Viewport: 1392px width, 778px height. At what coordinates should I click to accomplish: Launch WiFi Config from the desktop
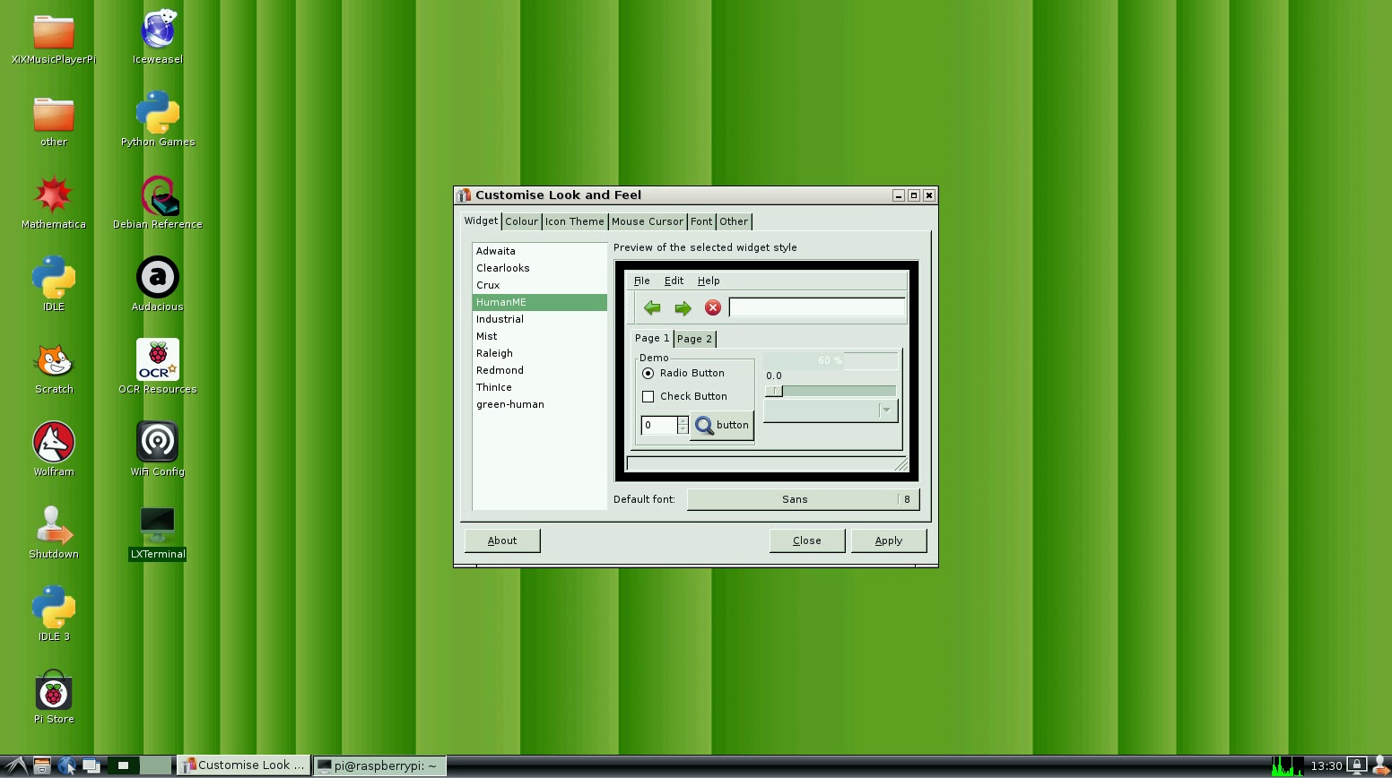(157, 441)
